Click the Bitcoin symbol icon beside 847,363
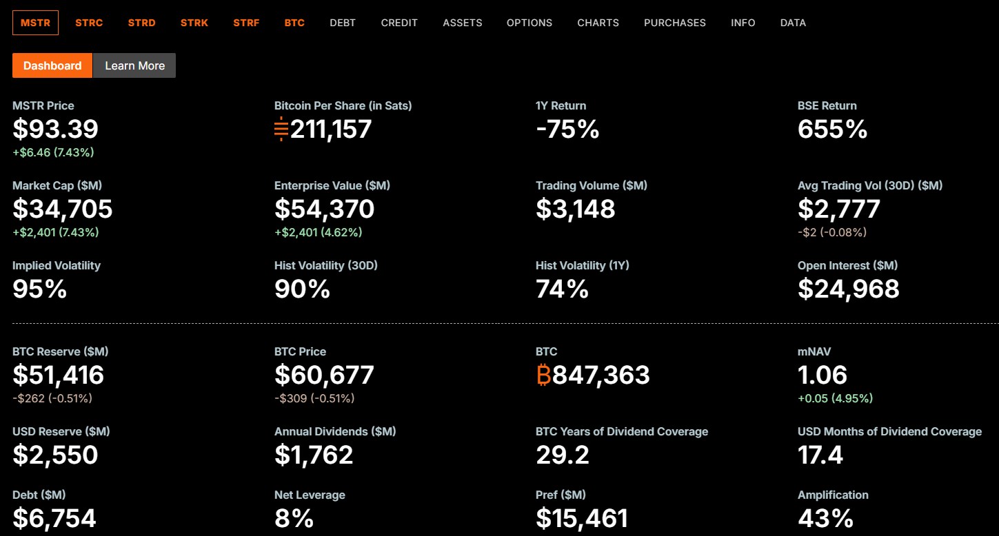The image size is (999, 536). (543, 375)
